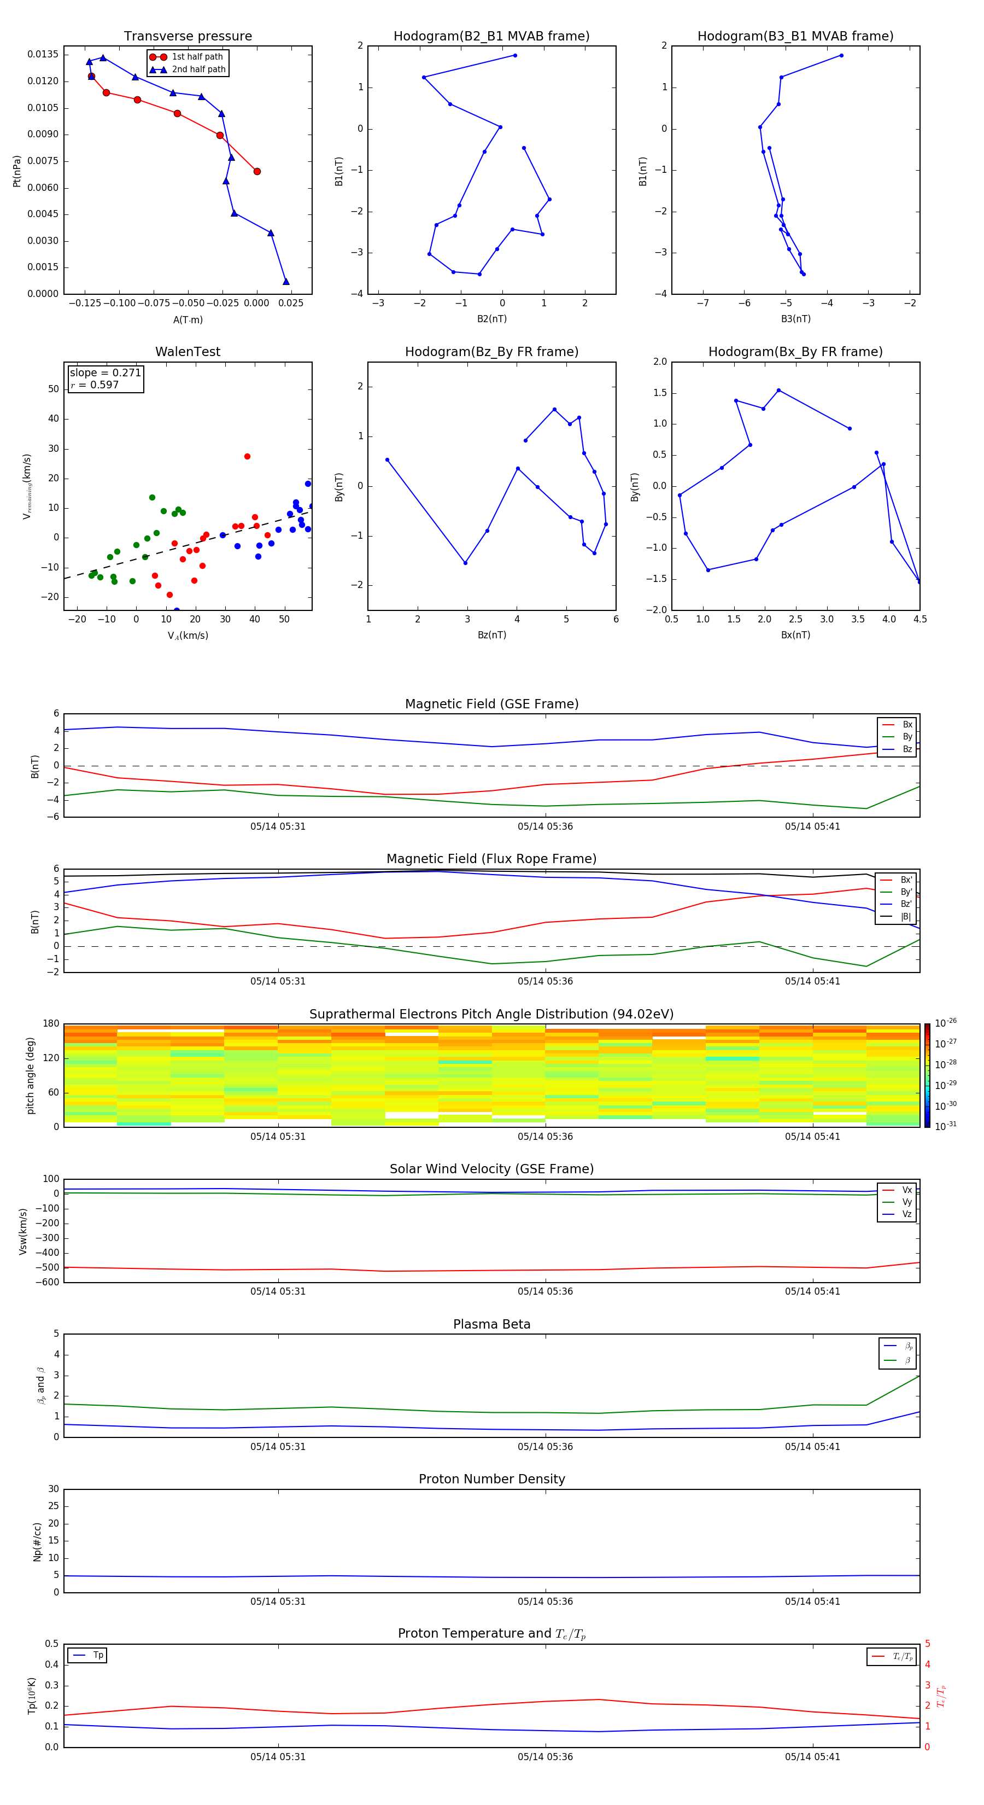Viewport: 984px width, 1805px height.
Task: Click the "Plasma Beta" panel title
Action: pyautogui.click(x=491, y=1325)
